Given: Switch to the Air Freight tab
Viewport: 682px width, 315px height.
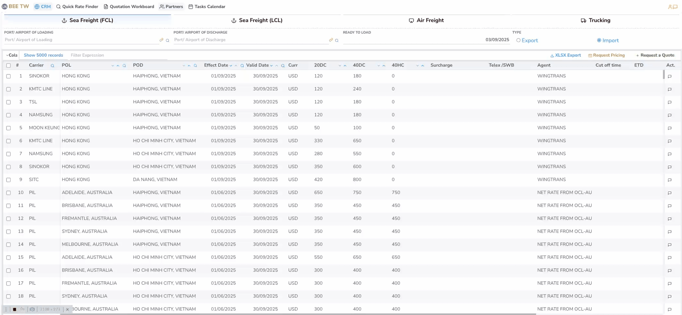Looking at the screenshot, I should tap(426, 20).
